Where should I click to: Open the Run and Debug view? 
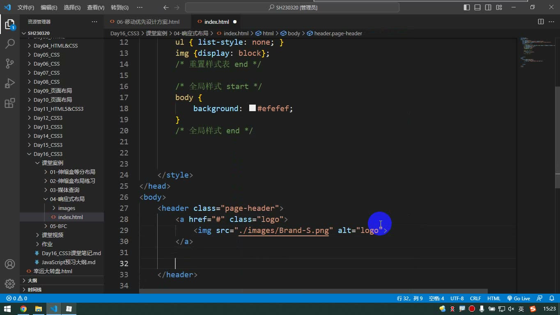pyautogui.click(x=10, y=83)
